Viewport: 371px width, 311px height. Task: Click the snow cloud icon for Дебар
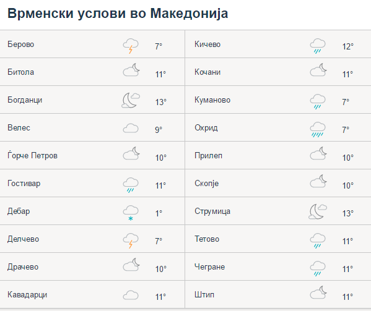tap(131, 213)
